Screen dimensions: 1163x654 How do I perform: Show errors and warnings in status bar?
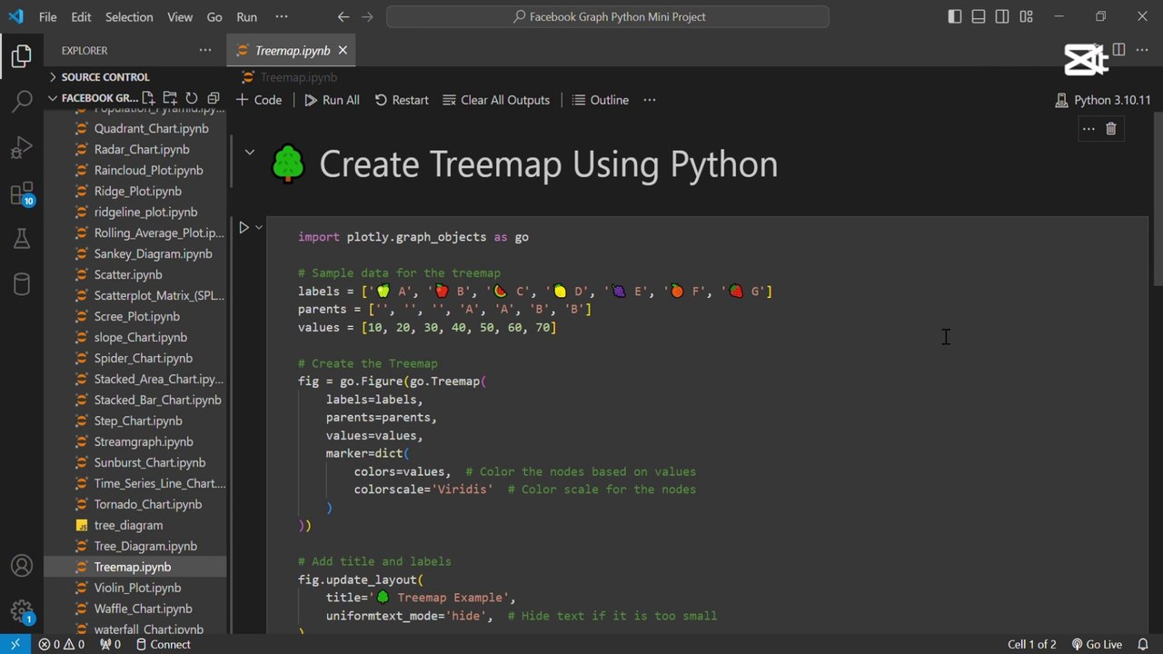point(62,644)
